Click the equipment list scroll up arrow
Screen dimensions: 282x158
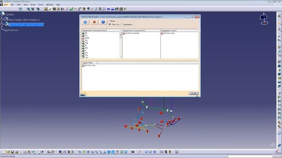120,30
